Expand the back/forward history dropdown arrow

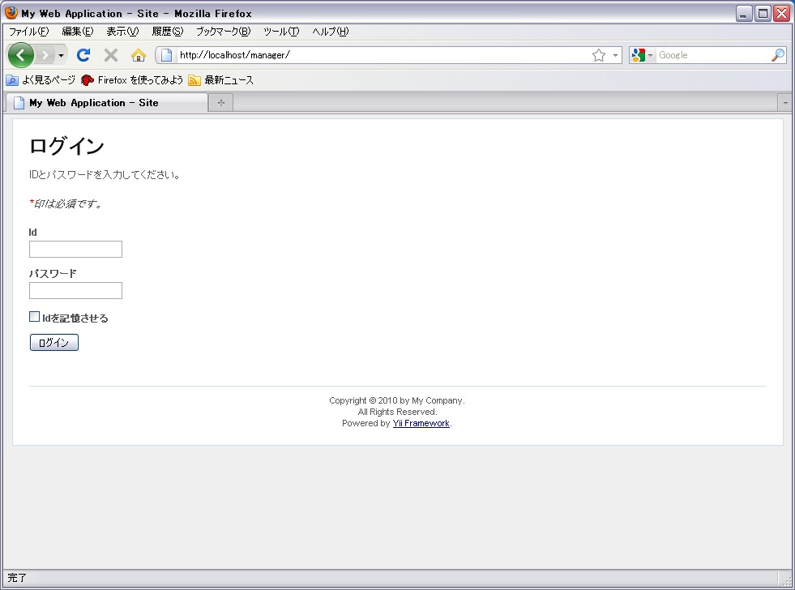pyautogui.click(x=62, y=55)
